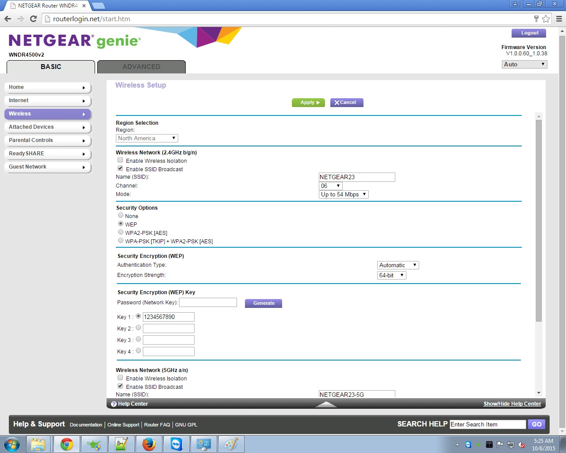Click in the Password (Network Key) field
The image size is (566, 453).
(x=208, y=303)
